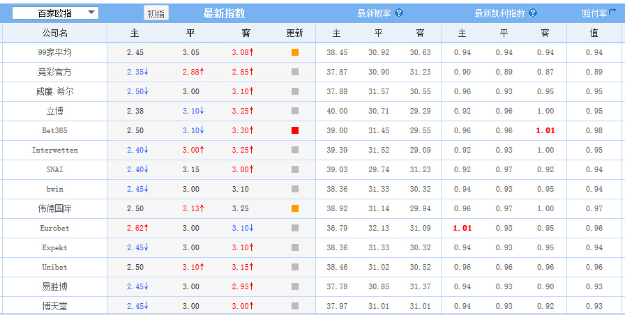Screen dimensions: 625x315
Task: Click the gray update marker for Eurobet
Action: pos(295,228)
